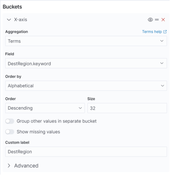Image resolution: width=170 pixels, height=175 pixels.
Task: Open the Order by Alphabetical dropdown
Action: [86, 86]
